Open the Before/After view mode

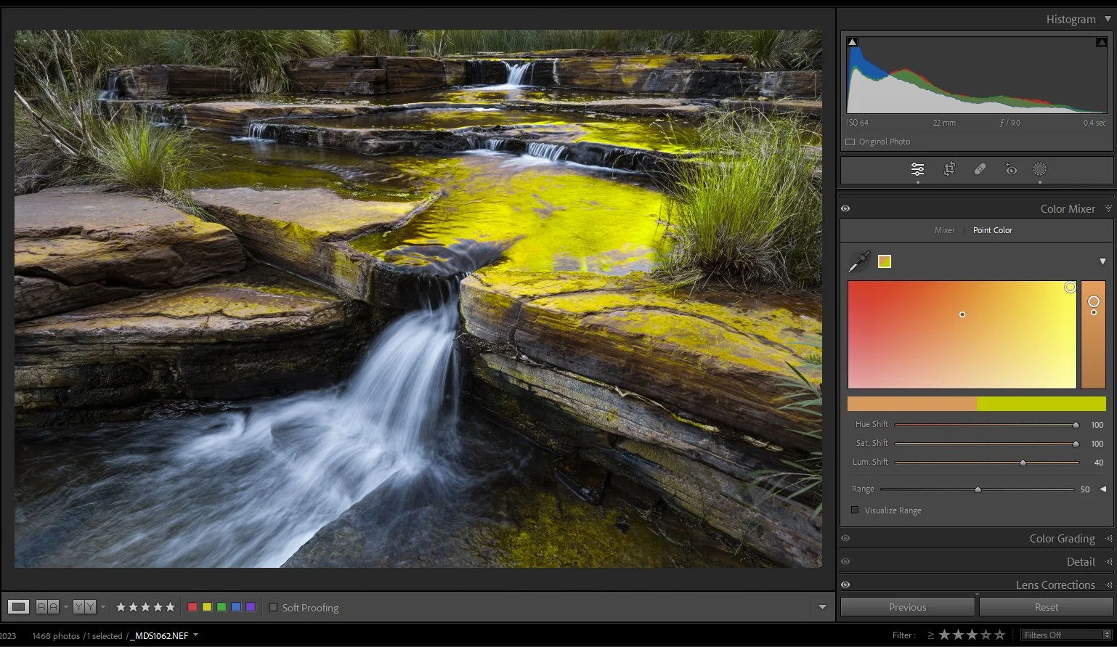[x=46, y=606]
